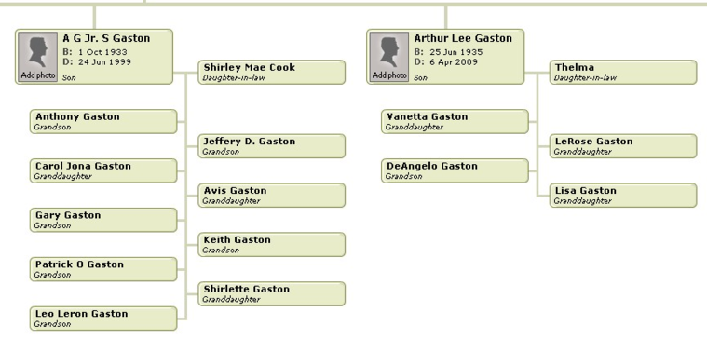
Task: Open A G Jr. S Gaston's card
Action: (94, 57)
